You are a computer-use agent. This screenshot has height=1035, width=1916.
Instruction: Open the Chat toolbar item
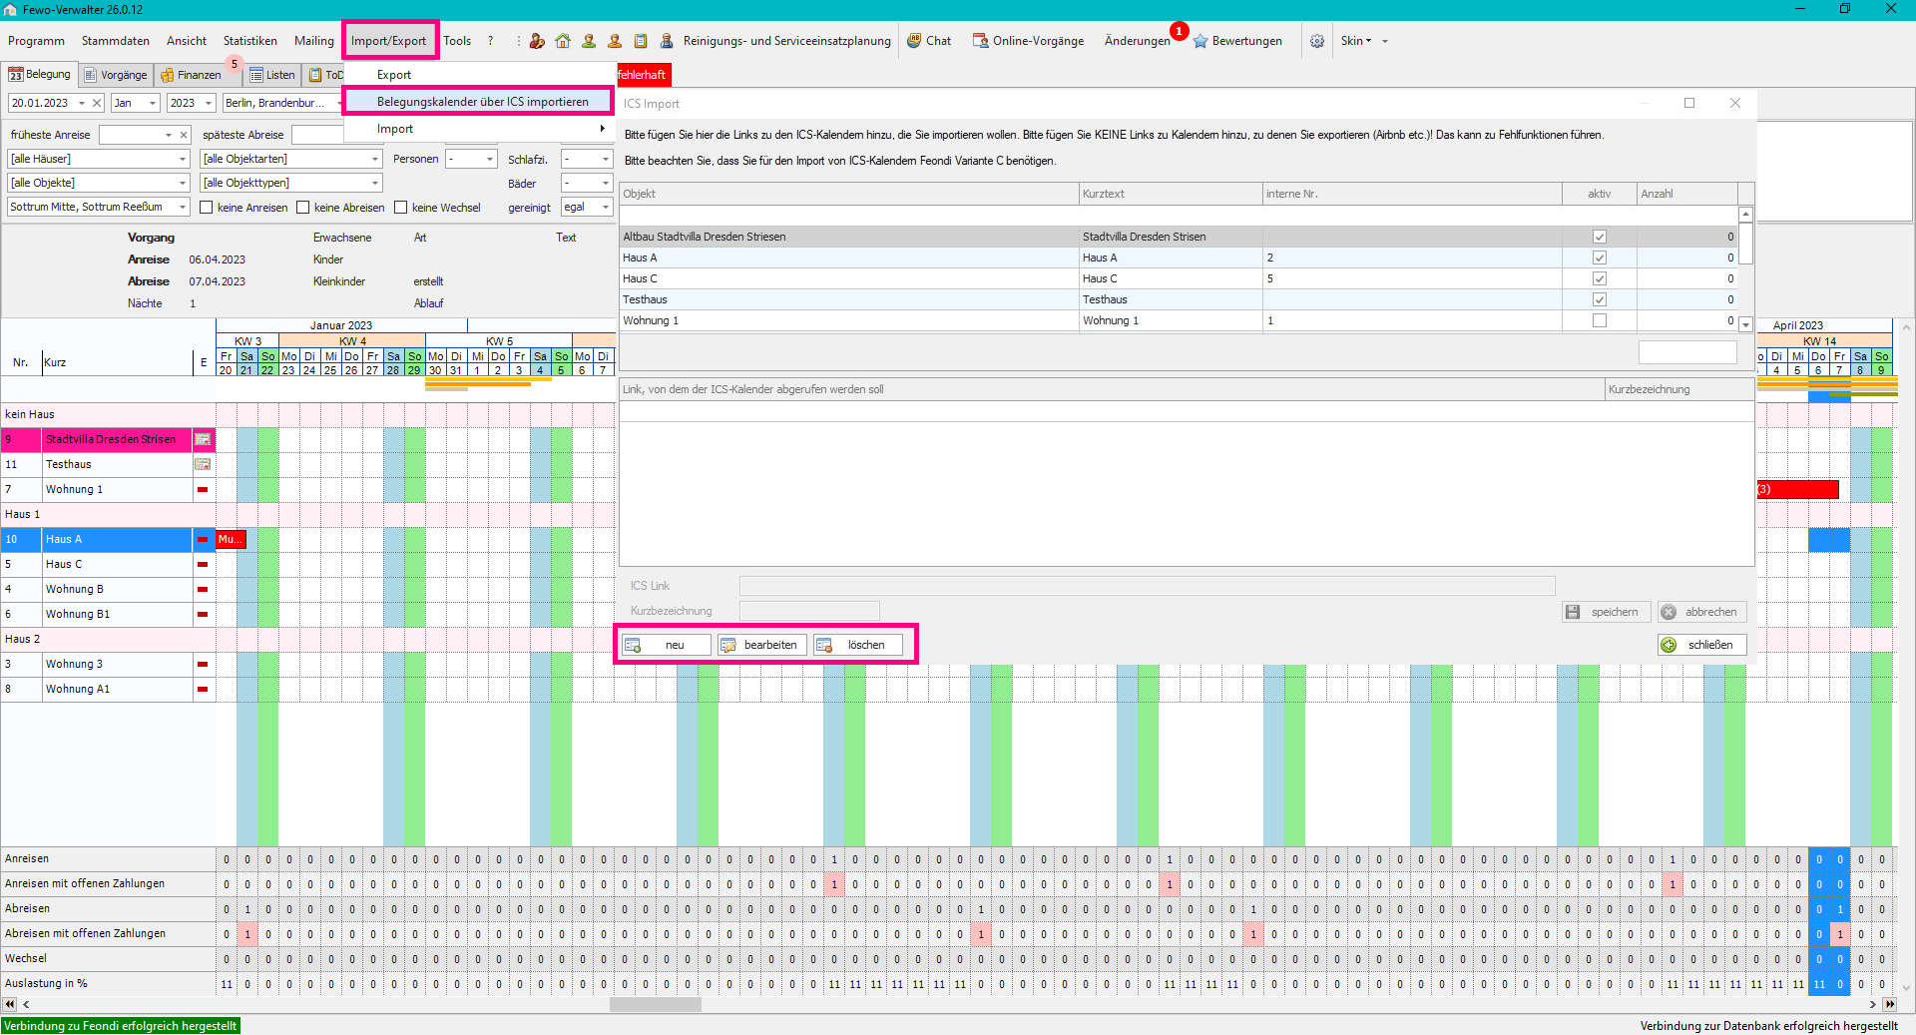pos(929,41)
